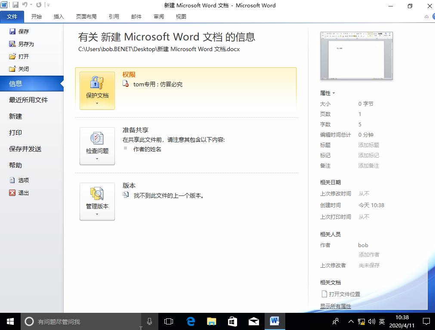Image resolution: width=435 pixels, height=330 pixels.
Task: Click the Save icon in backstage menu
Action: [x=12, y=31]
